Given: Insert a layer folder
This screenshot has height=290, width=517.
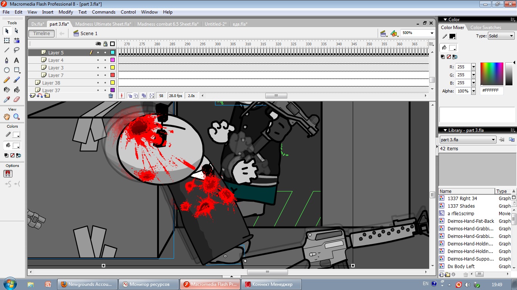Looking at the screenshot, I should point(47,96).
